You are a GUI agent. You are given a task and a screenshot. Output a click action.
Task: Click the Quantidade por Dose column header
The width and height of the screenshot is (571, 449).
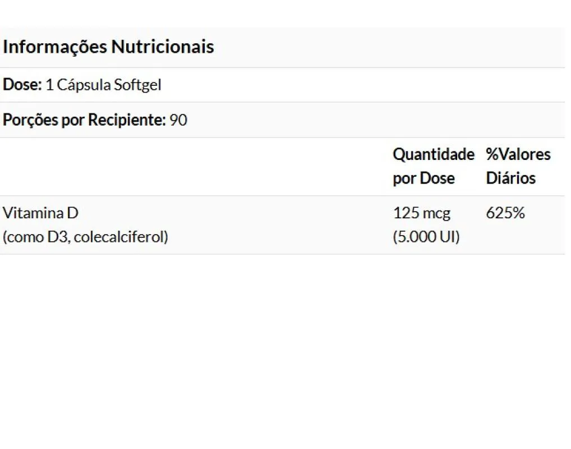pyautogui.click(x=434, y=166)
